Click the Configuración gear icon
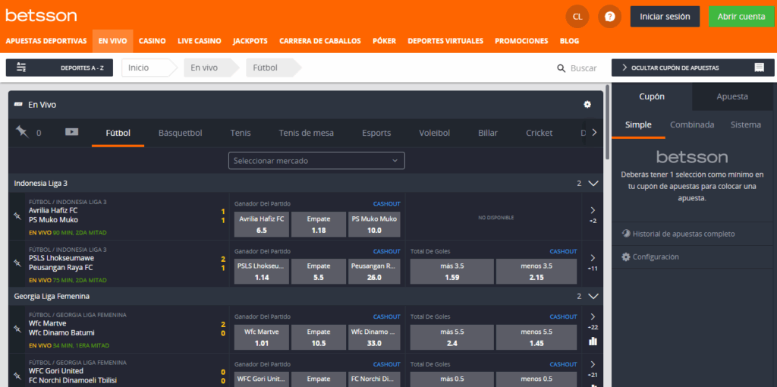 click(626, 256)
